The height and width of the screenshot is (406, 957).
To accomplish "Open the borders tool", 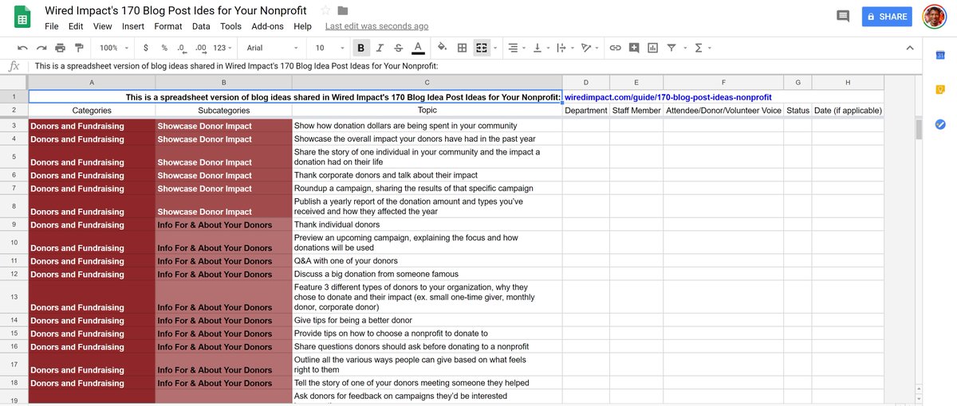I will click(462, 48).
